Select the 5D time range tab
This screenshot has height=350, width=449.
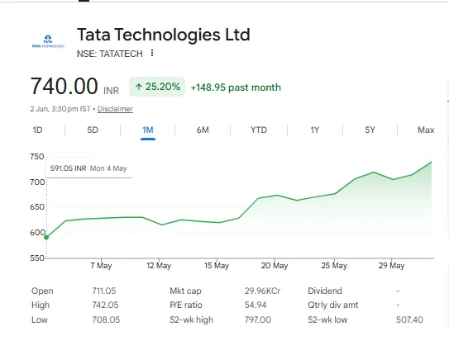pos(93,130)
